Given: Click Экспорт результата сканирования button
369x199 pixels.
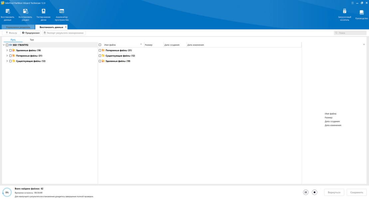Looking at the screenshot, I should [64, 33].
